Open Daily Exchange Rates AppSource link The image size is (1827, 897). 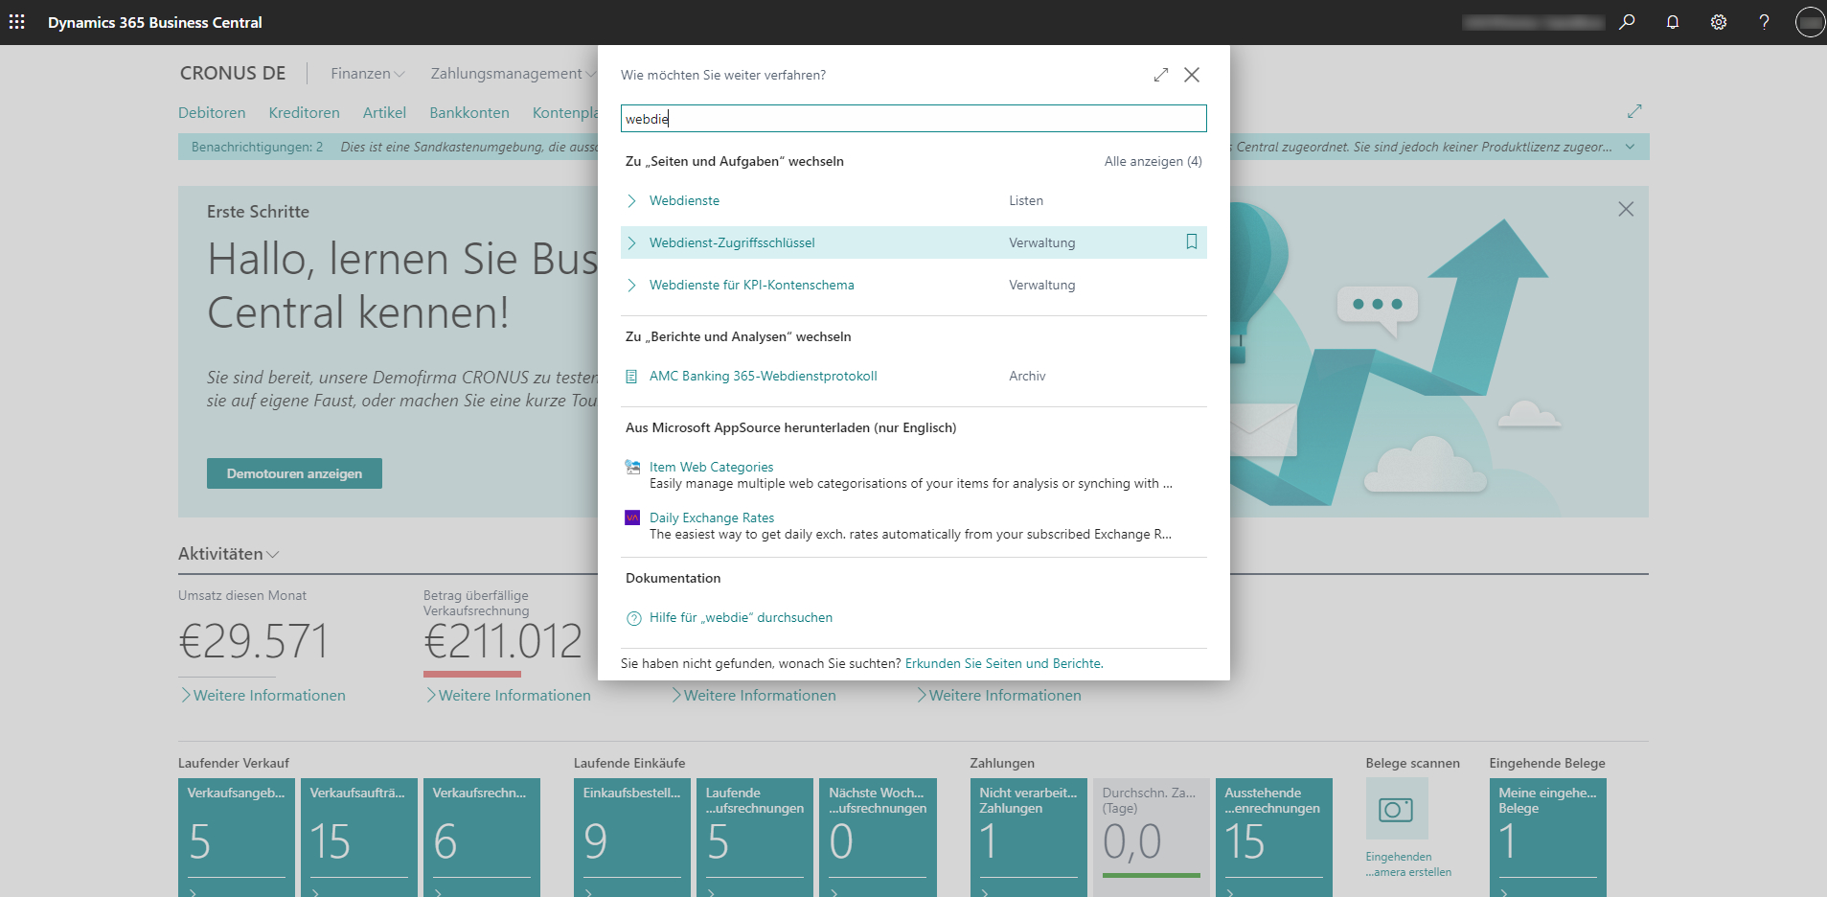click(711, 517)
